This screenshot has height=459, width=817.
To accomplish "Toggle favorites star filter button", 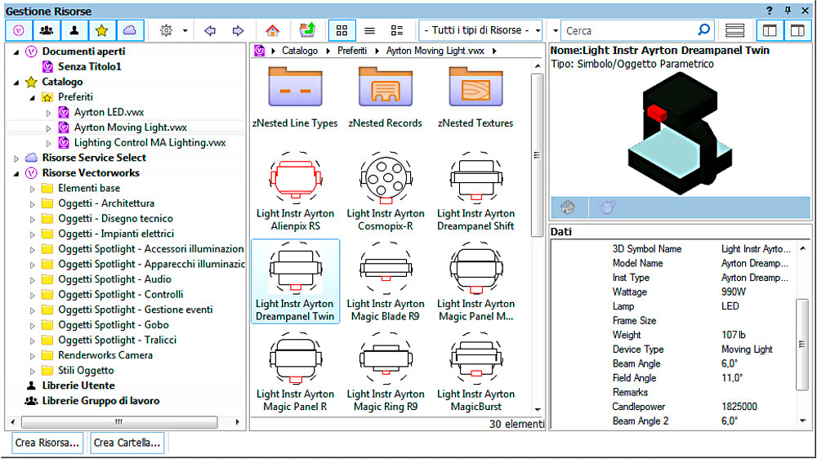I will point(101,31).
